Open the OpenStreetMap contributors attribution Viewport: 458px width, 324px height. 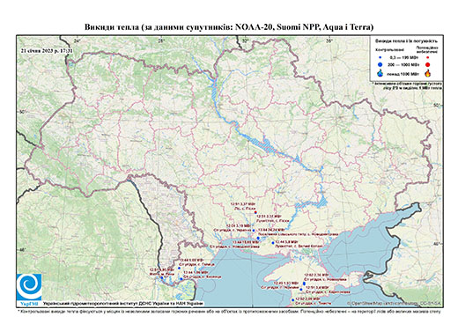tap(394, 303)
